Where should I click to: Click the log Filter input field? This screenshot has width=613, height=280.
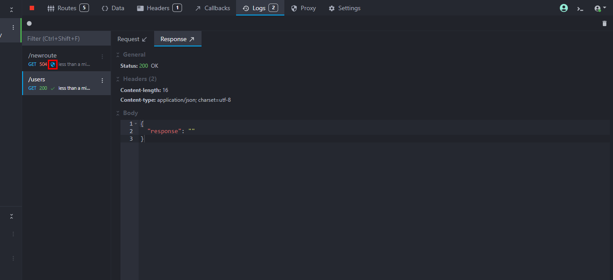[66, 38]
